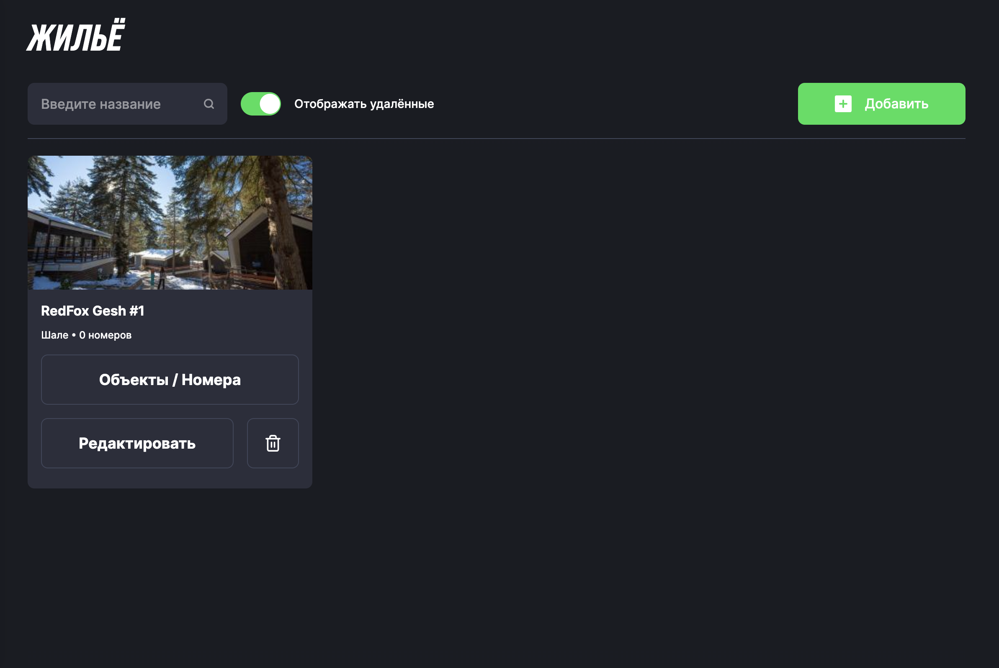Click the Шале • 0 номеров subtitle

pyautogui.click(x=86, y=335)
